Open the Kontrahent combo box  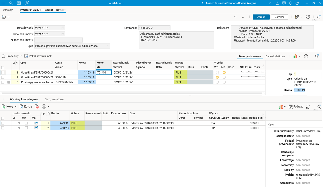tap(154, 28)
